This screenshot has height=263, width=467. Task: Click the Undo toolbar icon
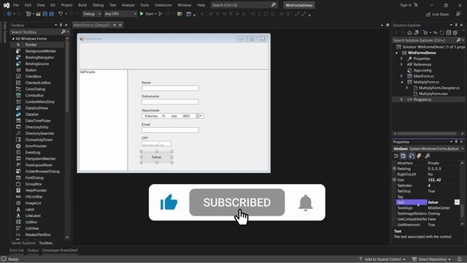[x=61, y=14]
